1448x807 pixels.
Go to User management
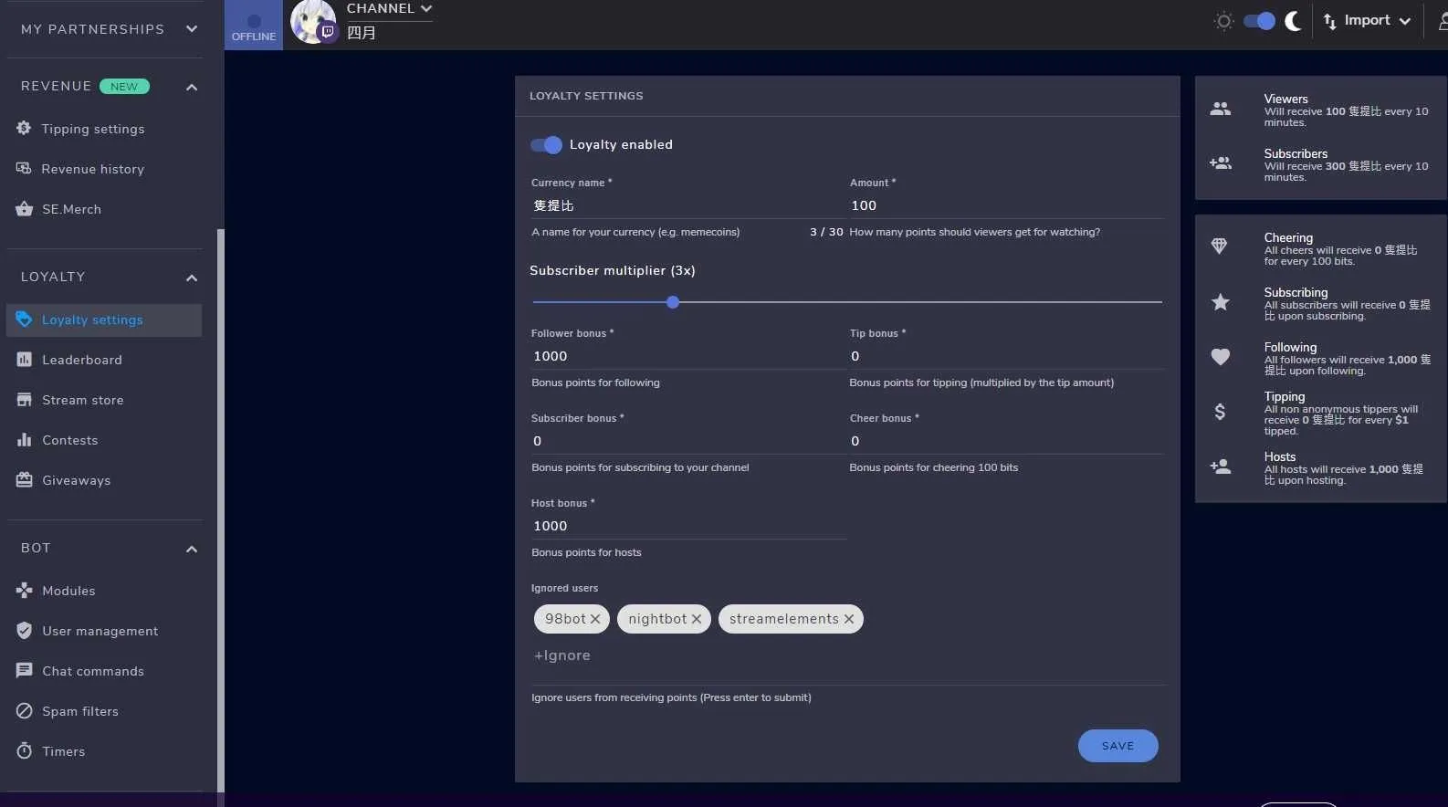click(100, 631)
